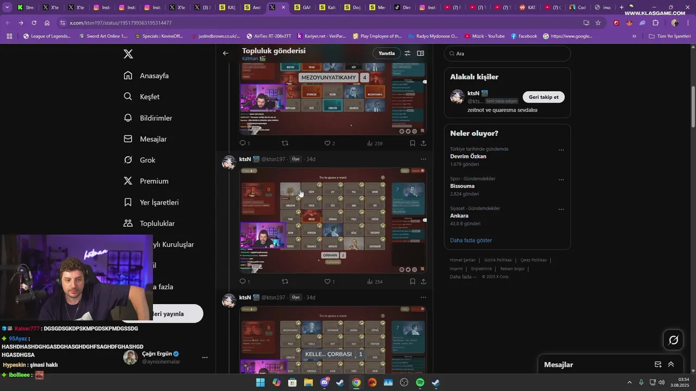Open Çağrı Ergün account menu dots

click(205, 357)
